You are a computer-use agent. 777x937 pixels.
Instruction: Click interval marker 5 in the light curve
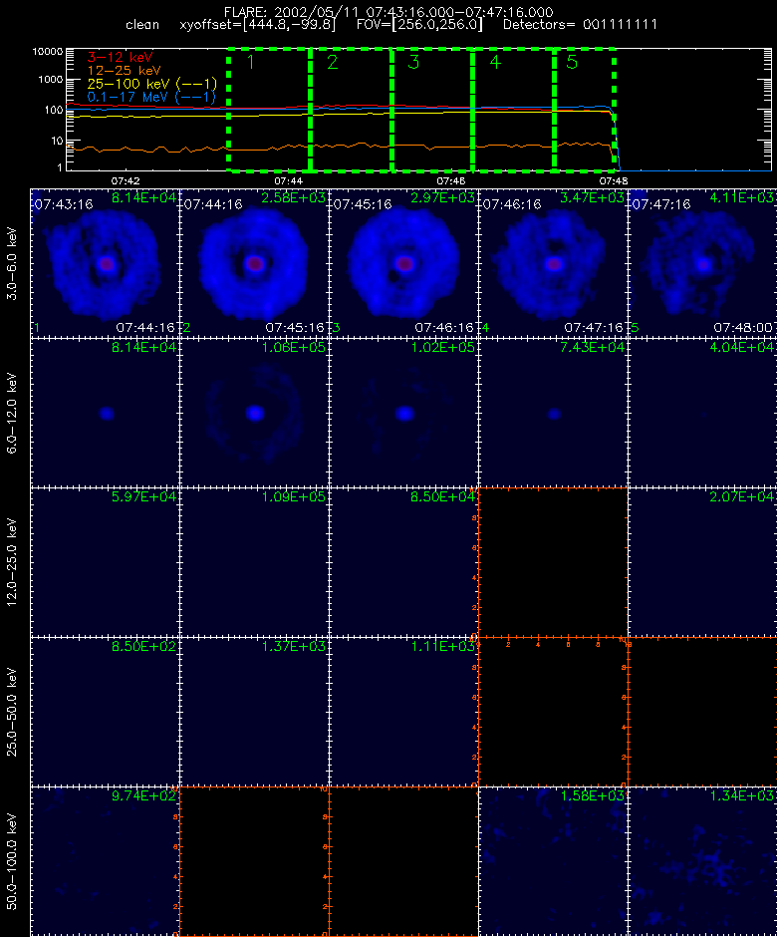(572, 62)
